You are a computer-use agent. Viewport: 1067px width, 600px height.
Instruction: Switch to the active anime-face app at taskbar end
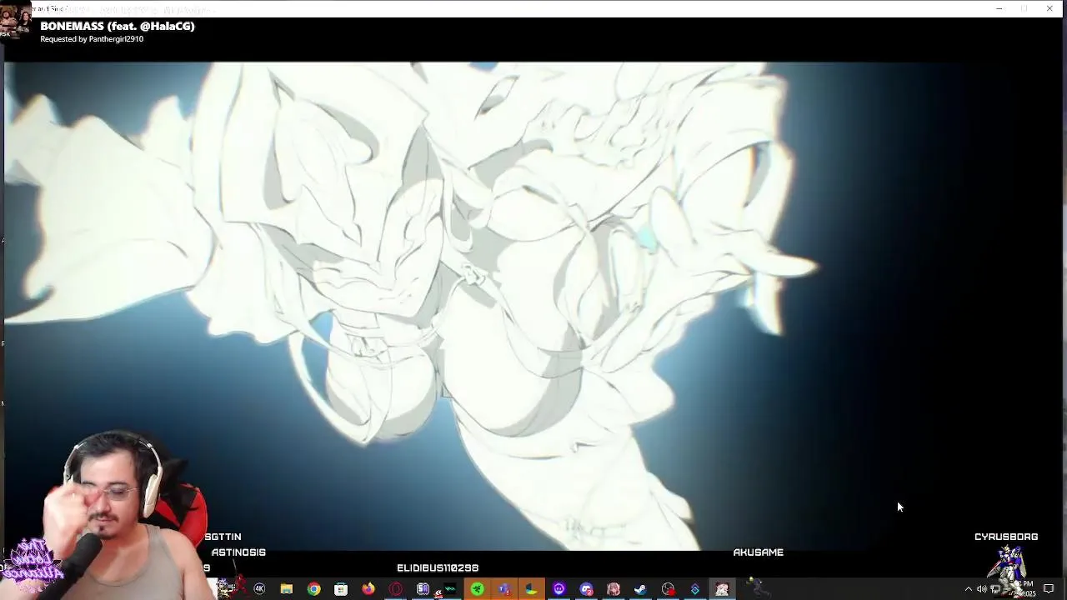[722, 589]
